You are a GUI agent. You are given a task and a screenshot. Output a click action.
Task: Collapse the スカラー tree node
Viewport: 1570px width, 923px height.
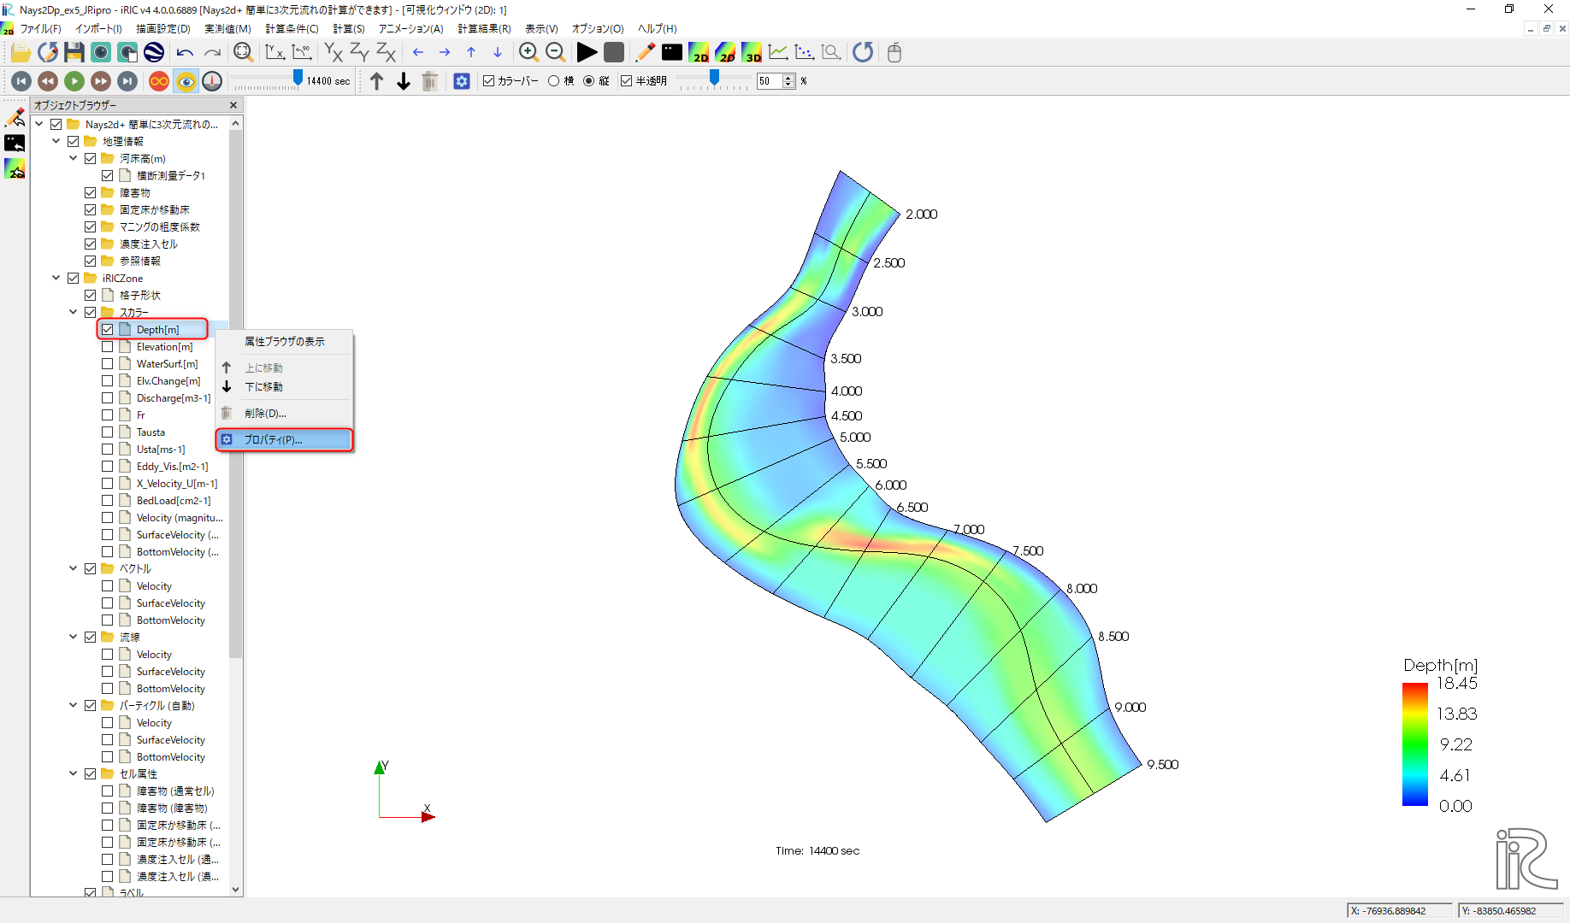(74, 312)
